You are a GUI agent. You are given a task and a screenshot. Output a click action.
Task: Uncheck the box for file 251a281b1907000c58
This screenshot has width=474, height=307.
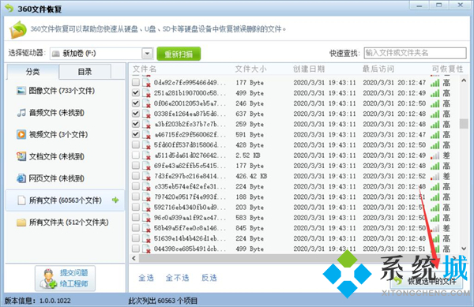tap(136, 92)
